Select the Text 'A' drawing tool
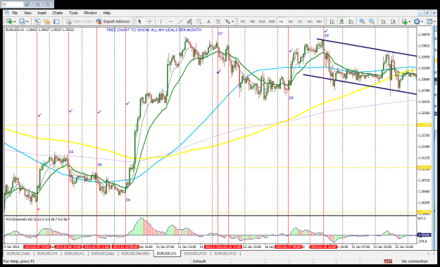Image resolution: width=440 pixels, height=267 pixels. 208,21
